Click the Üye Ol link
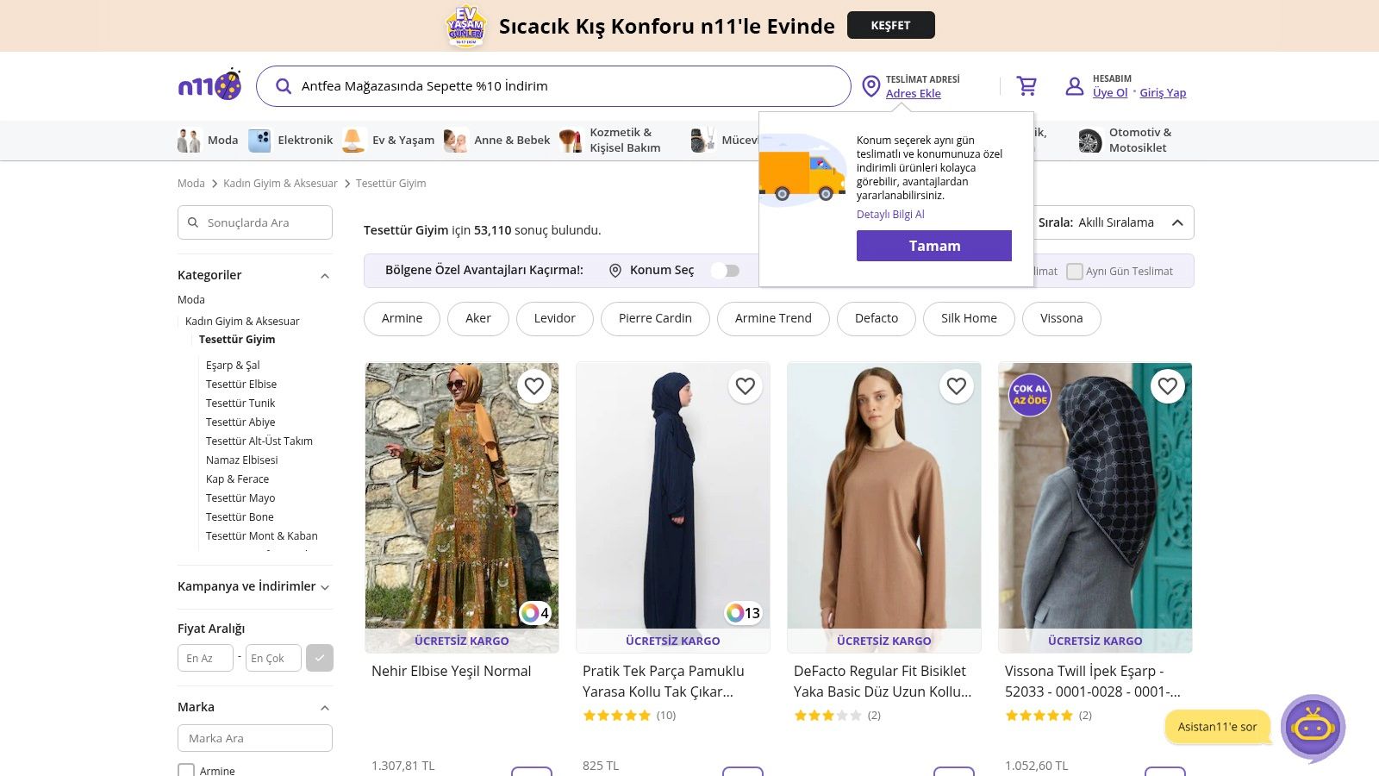Screen dimensions: 1379x776 (x=1110, y=92)
